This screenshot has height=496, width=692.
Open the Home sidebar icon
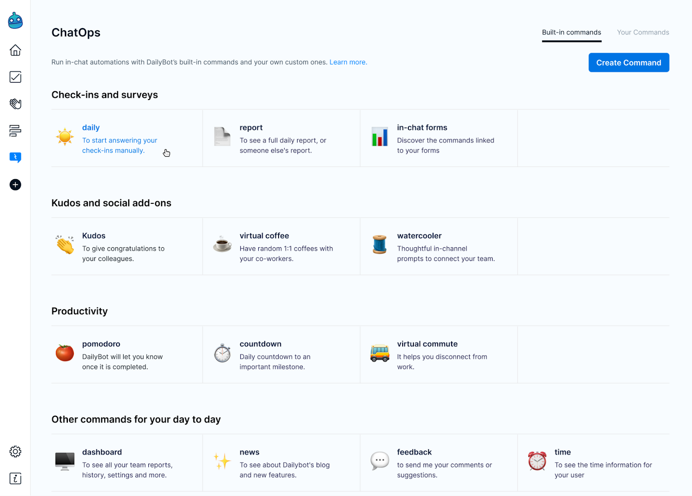click(x=15, y=50)
